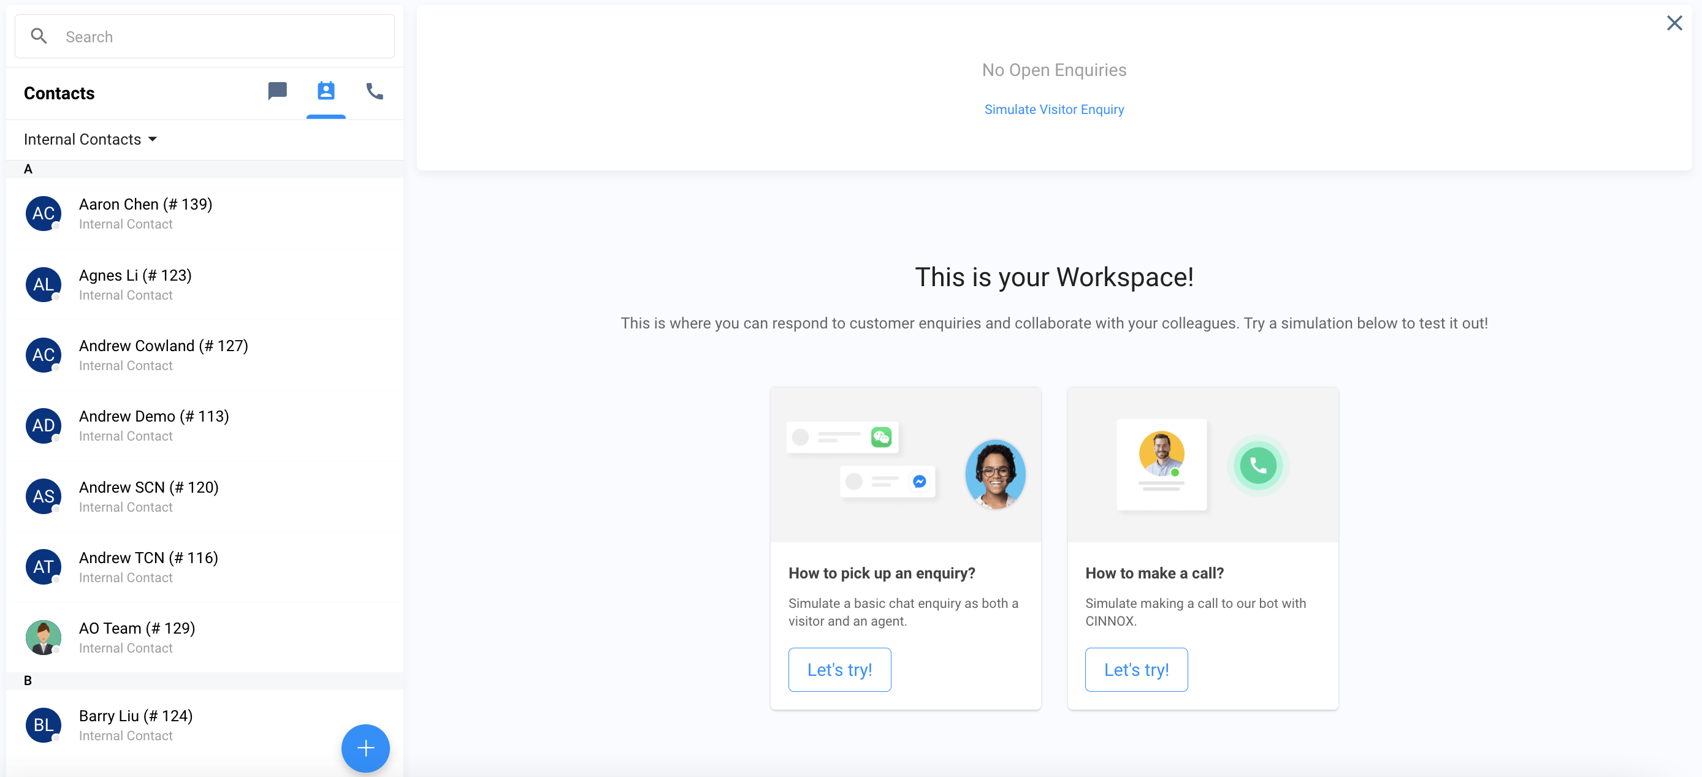Click Simulate Visitor Enquiry link

click(x=1053, y=110)
